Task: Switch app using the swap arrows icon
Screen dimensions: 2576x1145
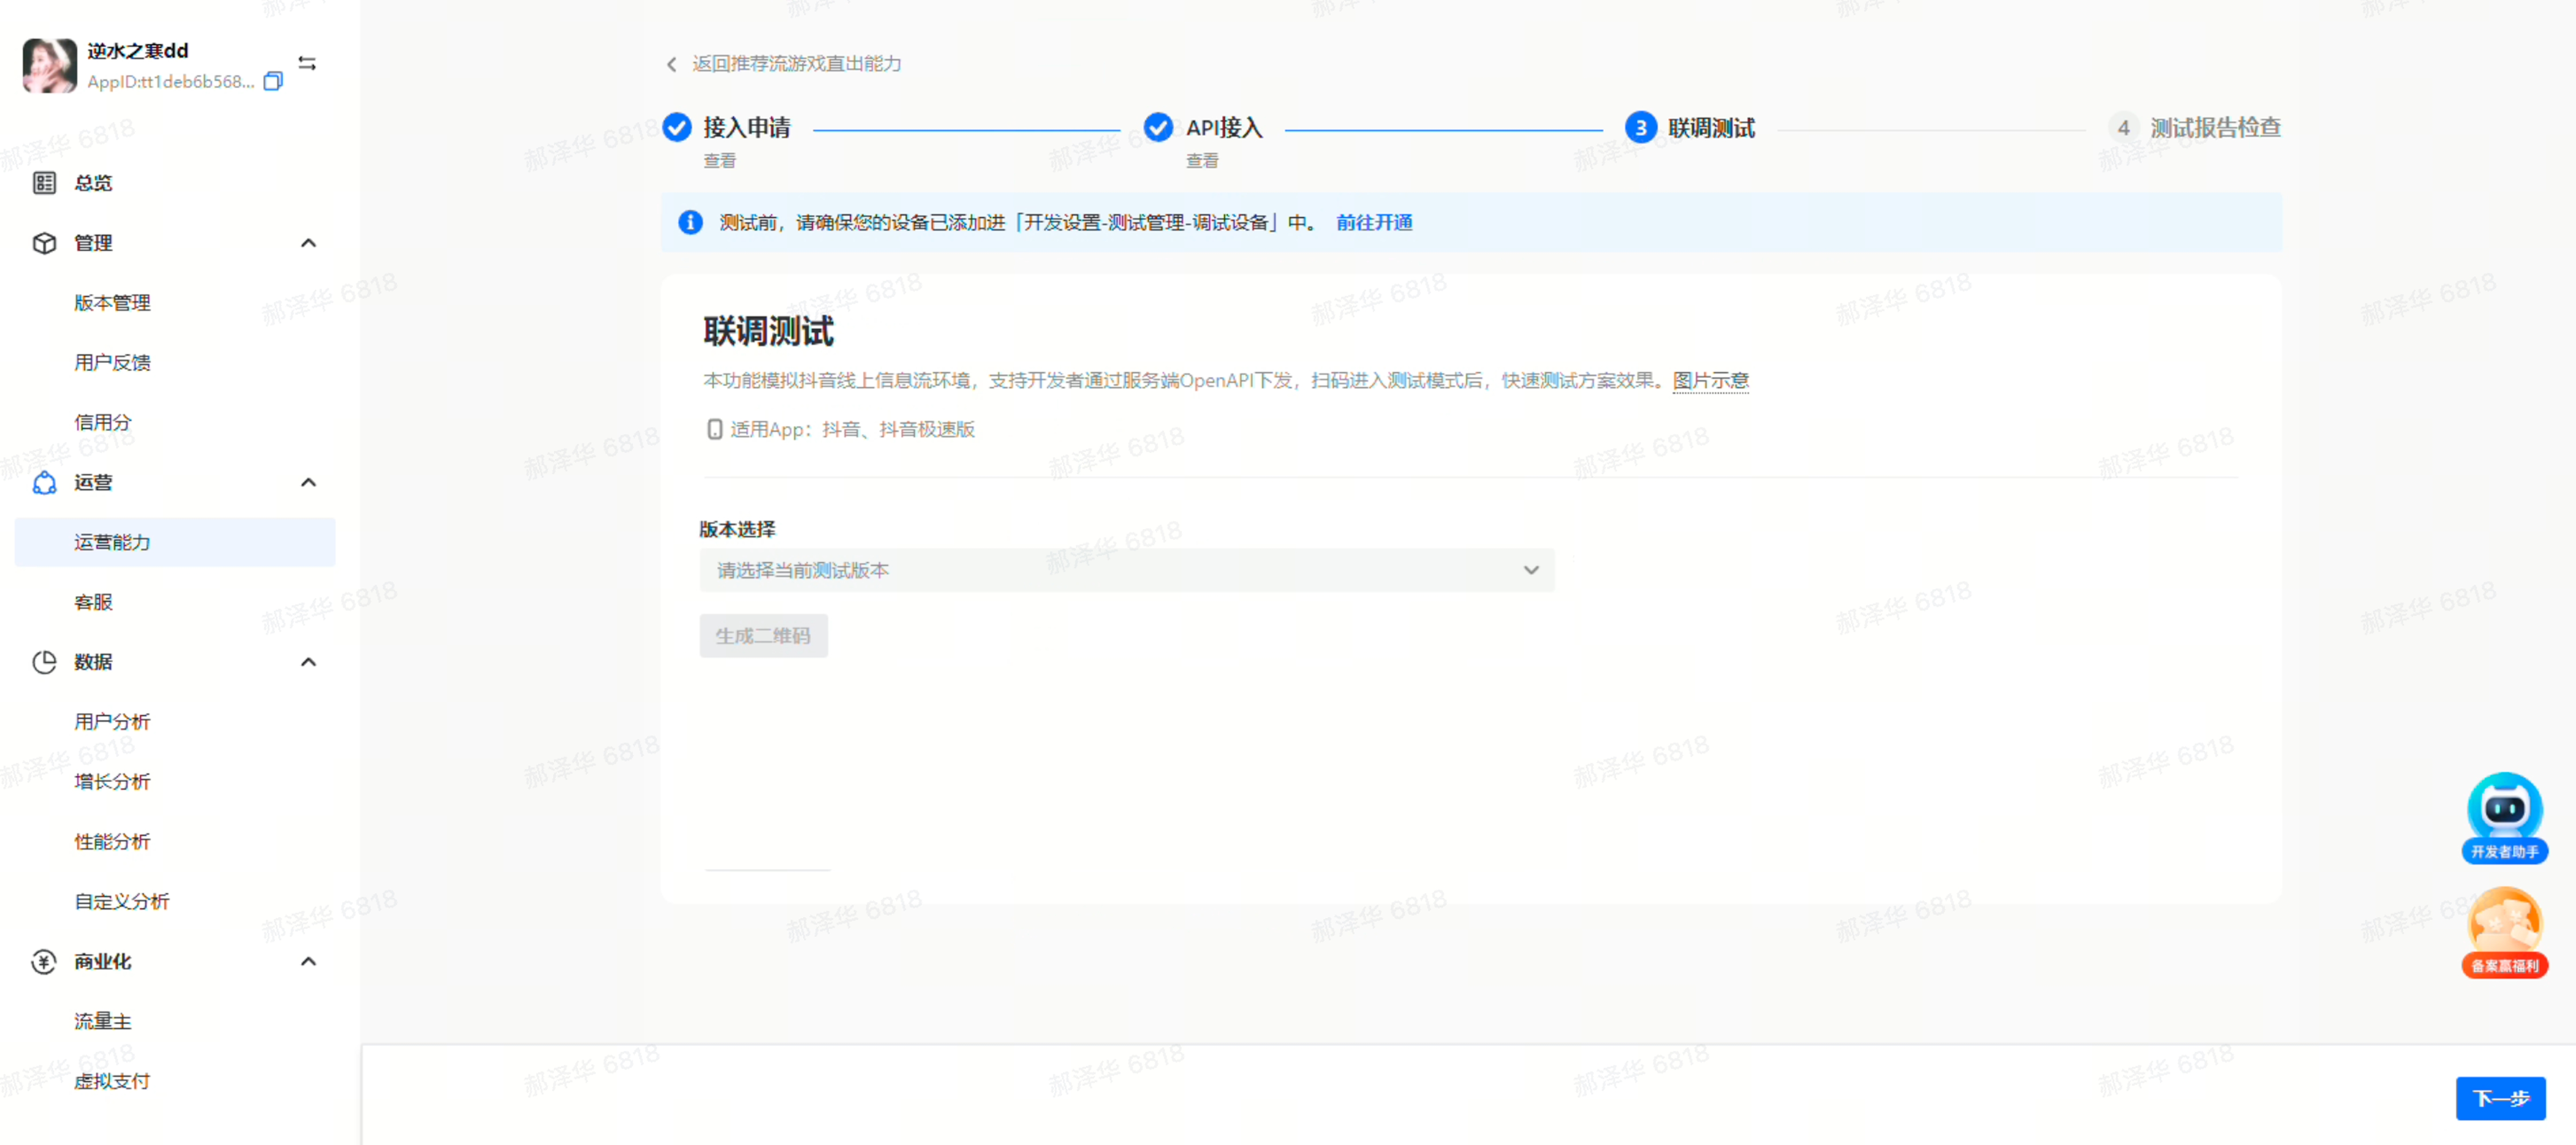Action: pos(307,63)
